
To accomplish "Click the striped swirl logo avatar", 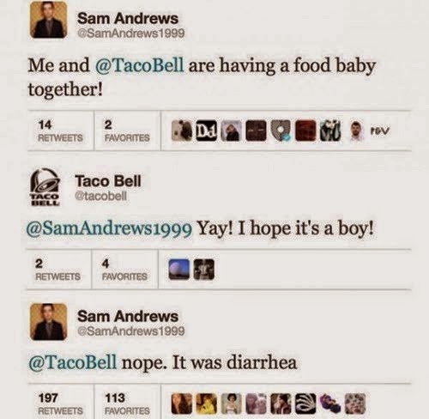I will [x=305, y=404].
